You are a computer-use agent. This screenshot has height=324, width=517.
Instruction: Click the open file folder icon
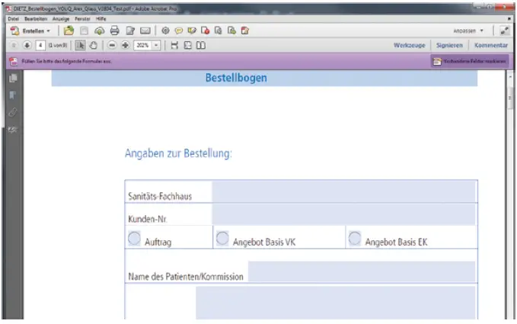click(69, 30)
